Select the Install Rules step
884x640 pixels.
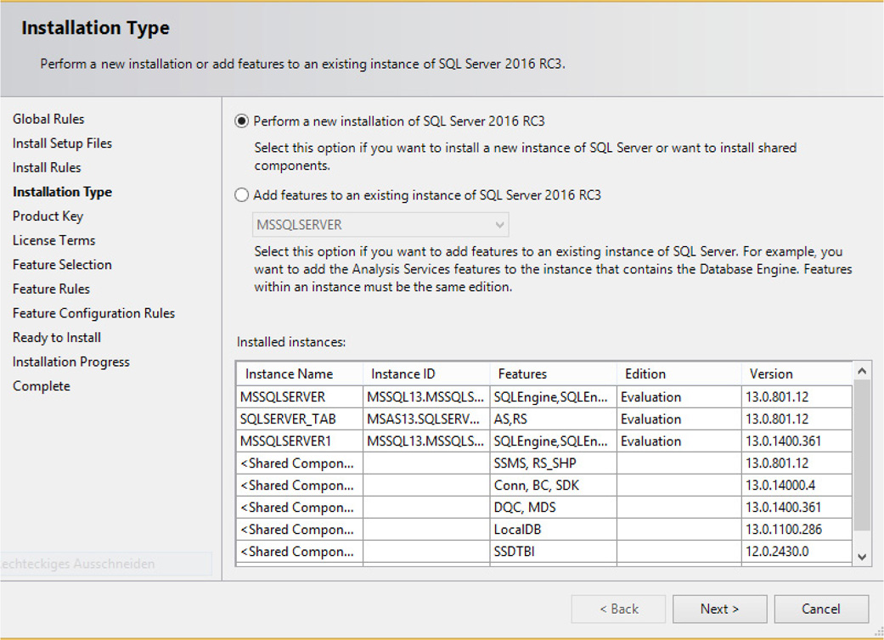(47, 167)
